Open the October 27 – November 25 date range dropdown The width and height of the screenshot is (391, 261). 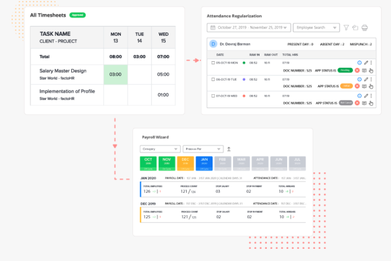[x=249, y=28]
